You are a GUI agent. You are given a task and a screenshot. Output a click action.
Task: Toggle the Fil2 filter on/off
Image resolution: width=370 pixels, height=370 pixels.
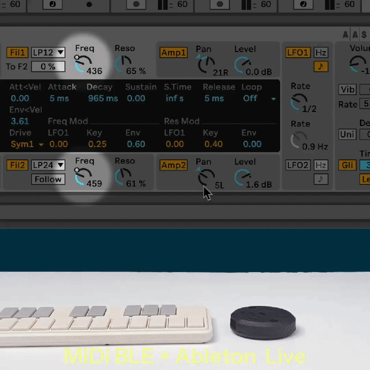pyautogui.click(x=18, y=165)
